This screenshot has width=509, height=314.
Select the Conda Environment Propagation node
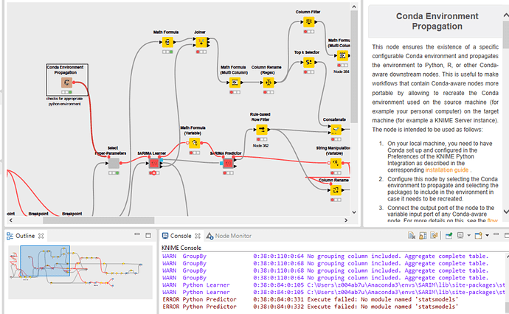(67, 83)
